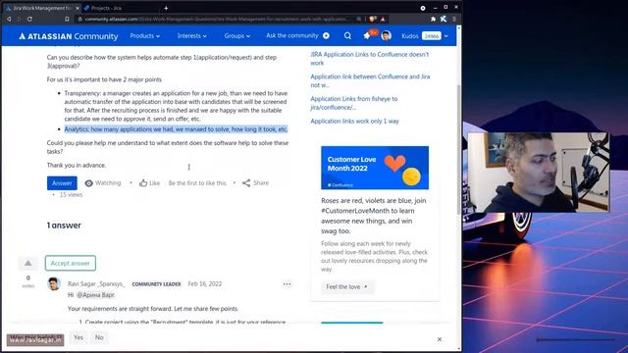
Task: Dismiss the feedback bar with X
Action: click(440, 339)
